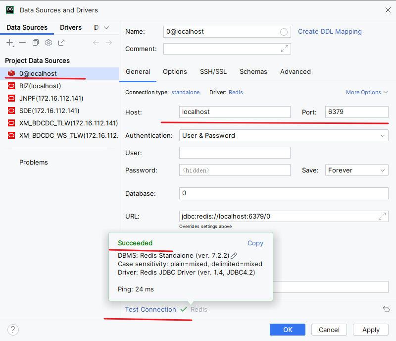Screen dimensions: 396x341
Task: Switch to the SSH/SSL tab
Action: coord(213,71)
